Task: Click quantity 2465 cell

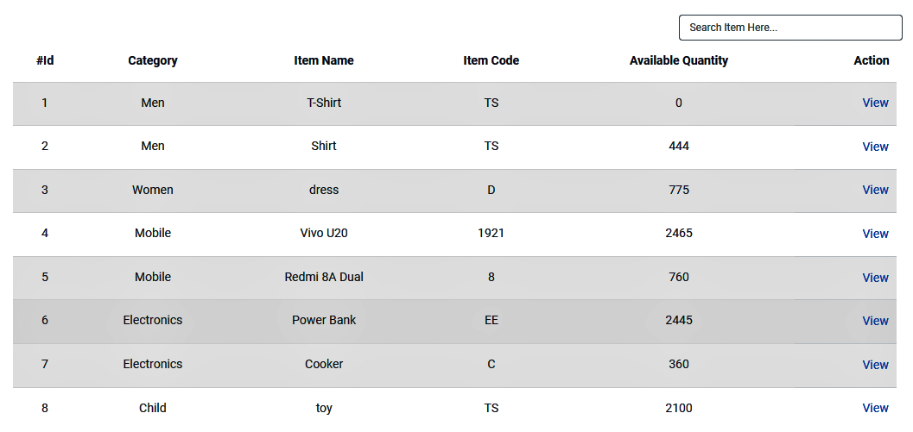Action: click(x=679, y=233)
